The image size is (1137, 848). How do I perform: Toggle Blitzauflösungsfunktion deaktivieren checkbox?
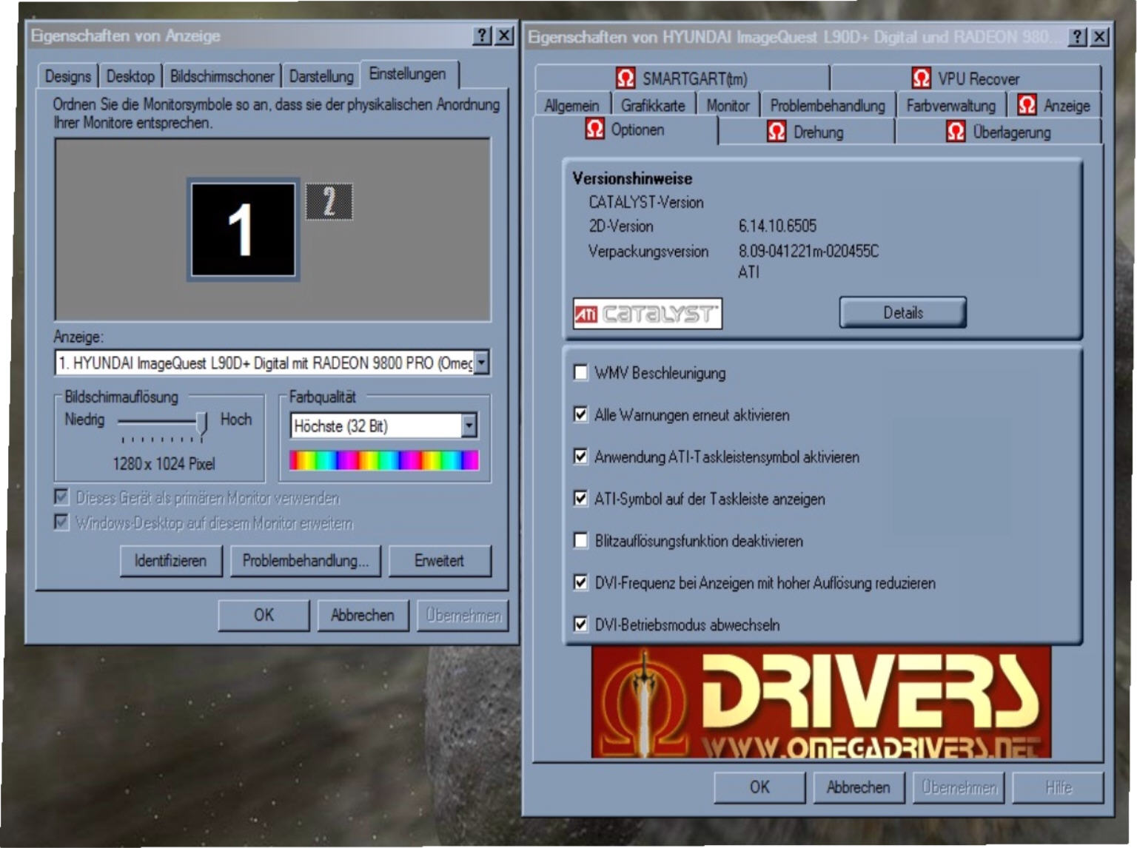(581, 541)
